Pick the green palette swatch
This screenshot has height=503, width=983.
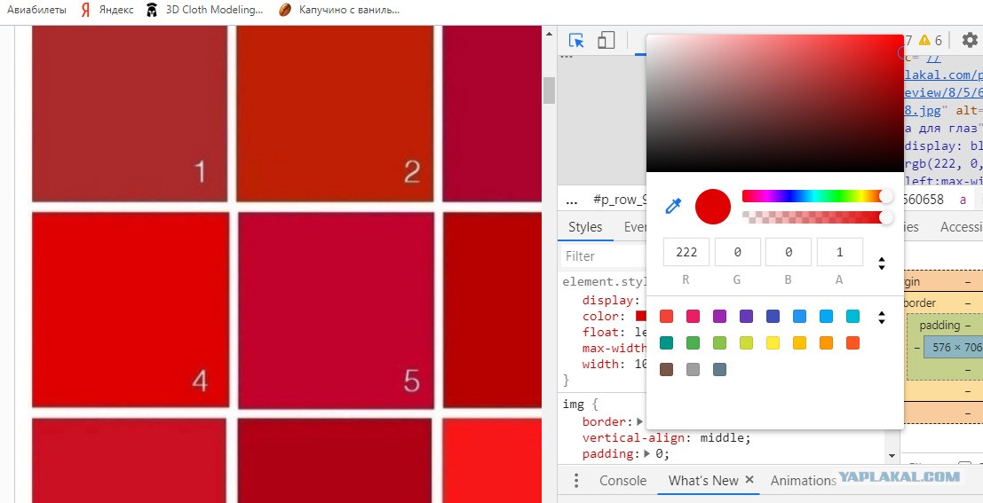pos(693,342)
